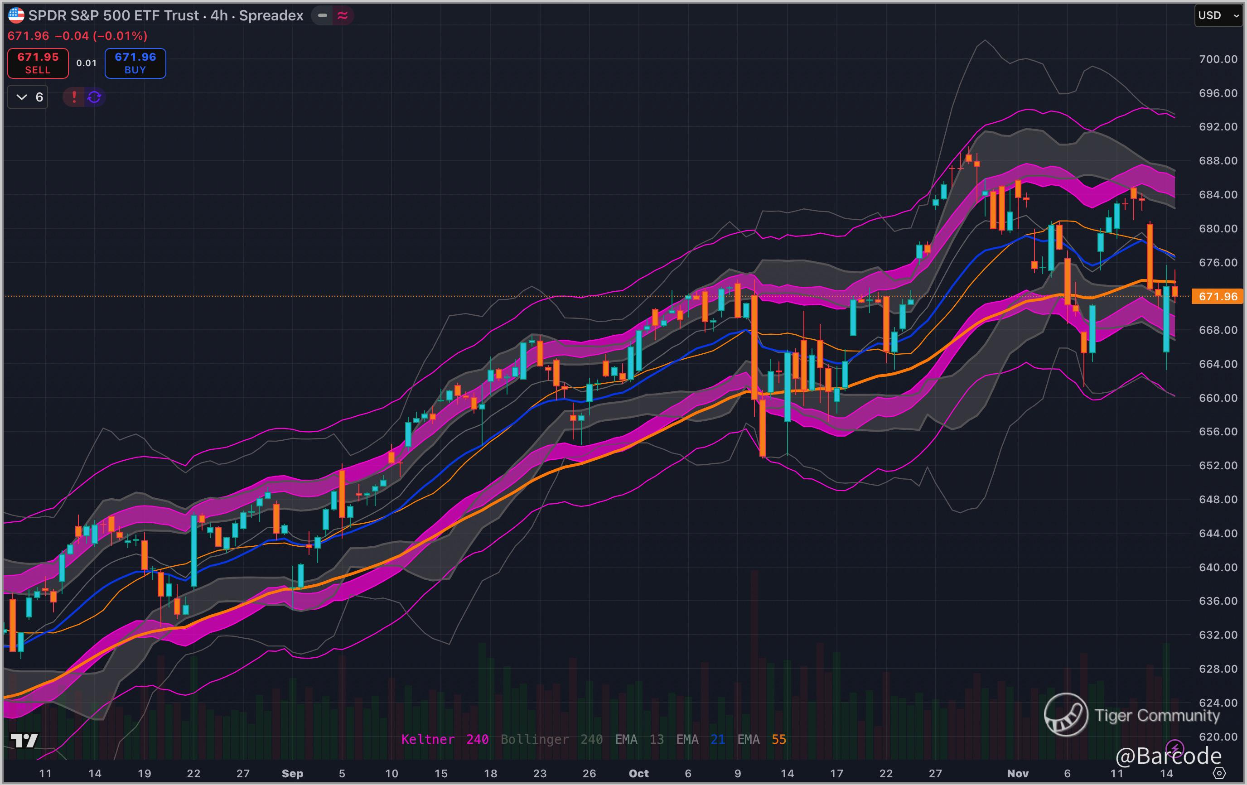The height and width of the screenshot is (785, 1247).
Task: Click the purple refresh arrows icon
Action: 94,97
